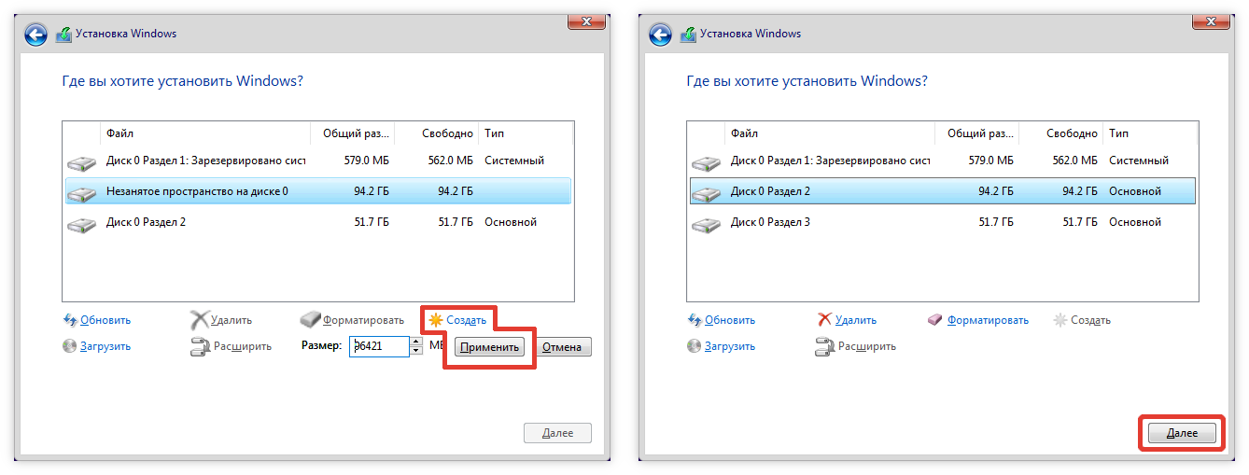Click Загрузить link in left window

105,346
